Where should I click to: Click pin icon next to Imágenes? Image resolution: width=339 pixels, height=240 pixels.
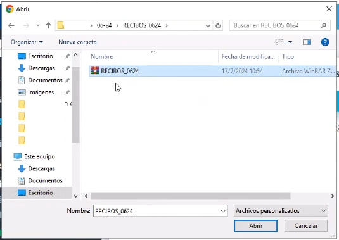coord(67,92)
